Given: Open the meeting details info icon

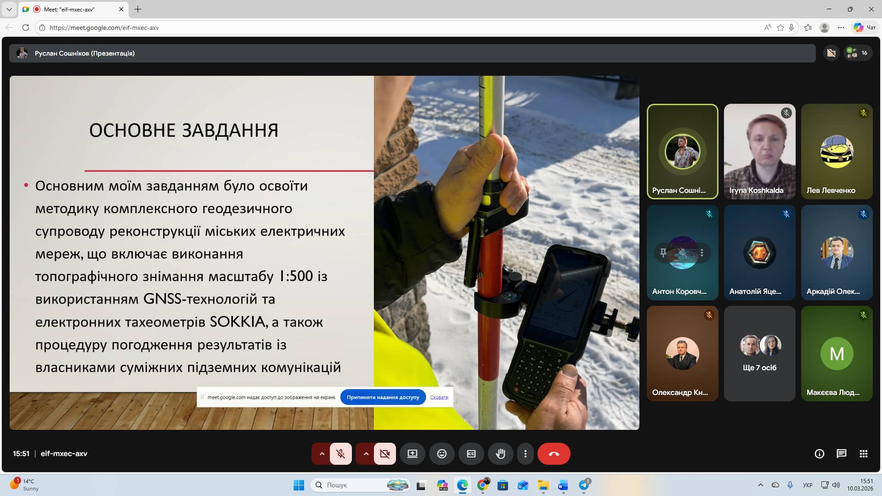Looking at the screenshot, I should pos(819,454).
